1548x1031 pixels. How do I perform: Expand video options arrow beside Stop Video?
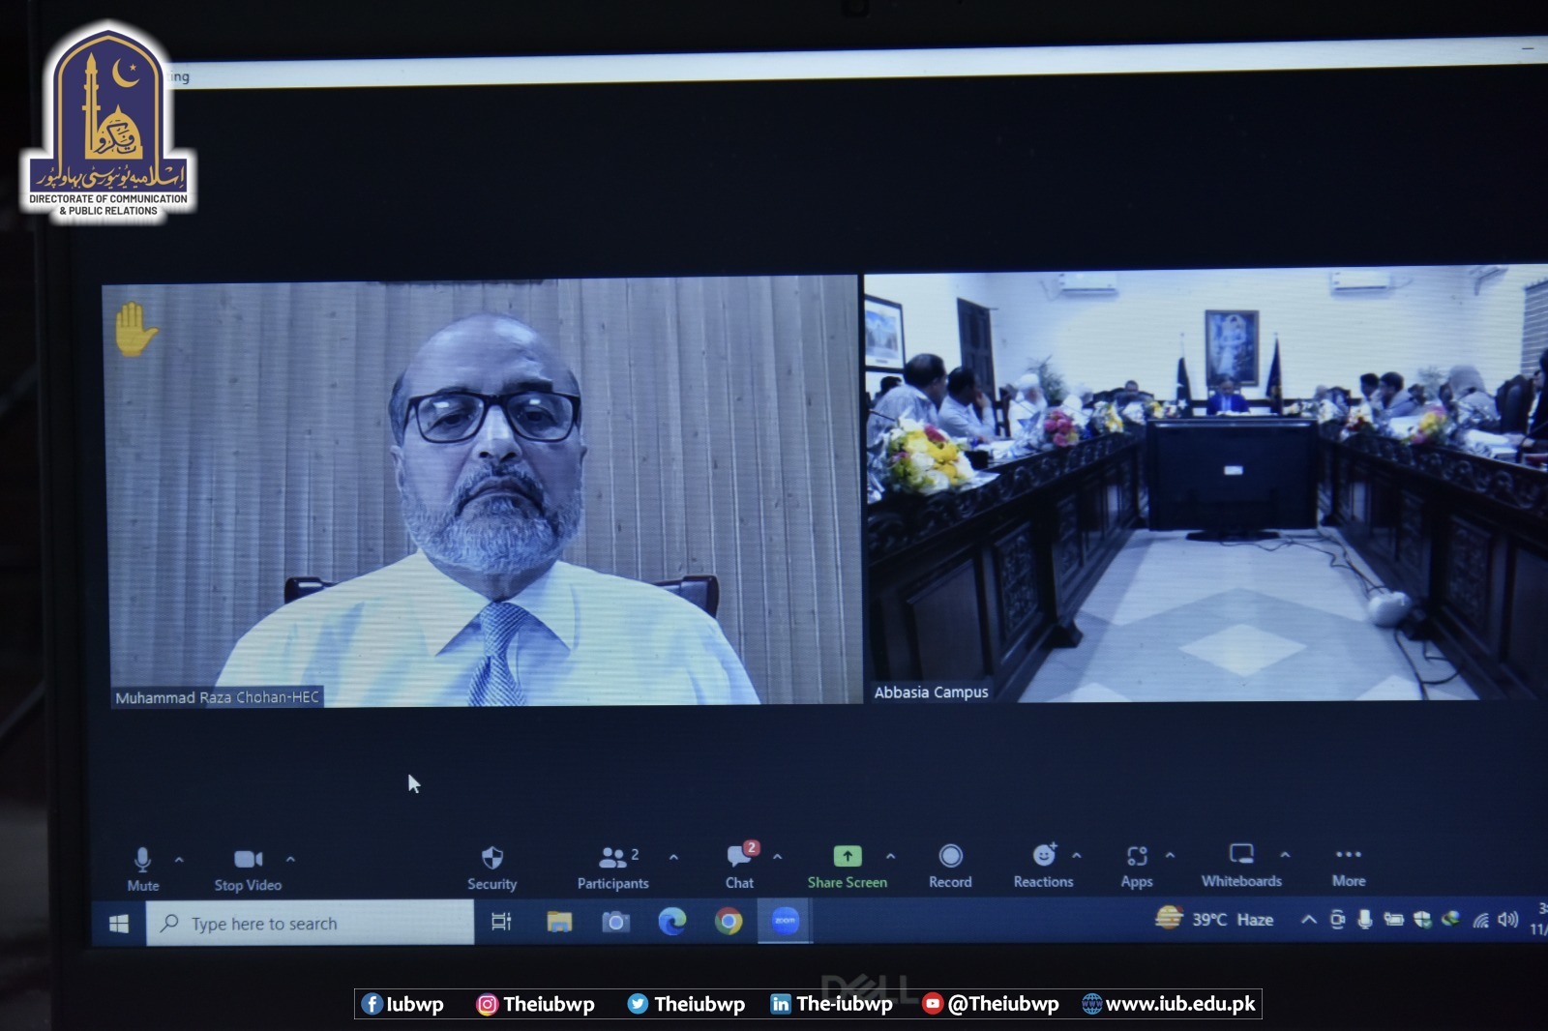pyautogui.click(x=290, y=859)
